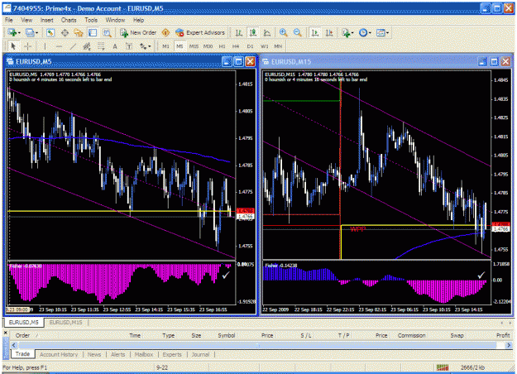Open the arrows objects dropdown
The image size is (517, 374).
(145, 46)
